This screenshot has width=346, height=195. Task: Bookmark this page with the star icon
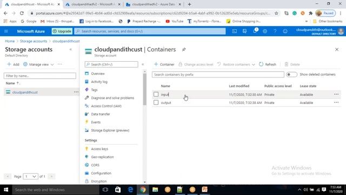tap(276, 13)
